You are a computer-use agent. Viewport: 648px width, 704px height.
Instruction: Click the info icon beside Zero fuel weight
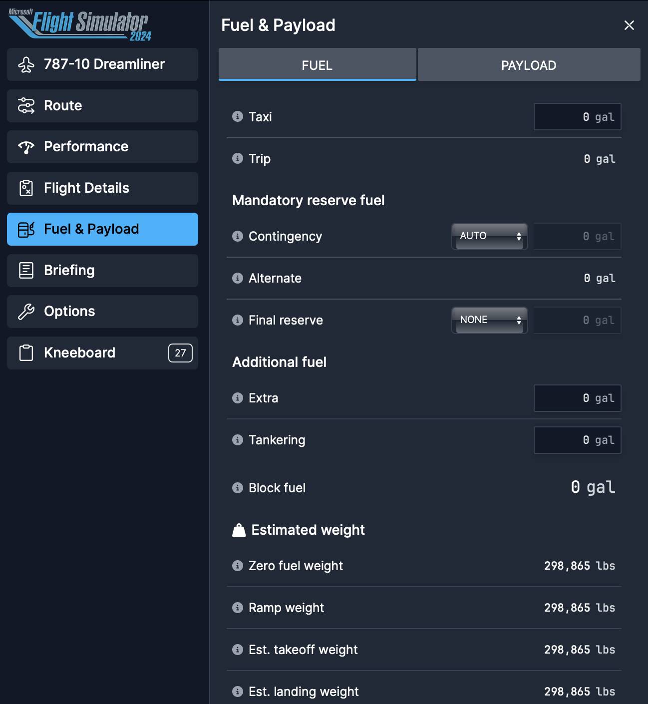(x=238, y=565)
